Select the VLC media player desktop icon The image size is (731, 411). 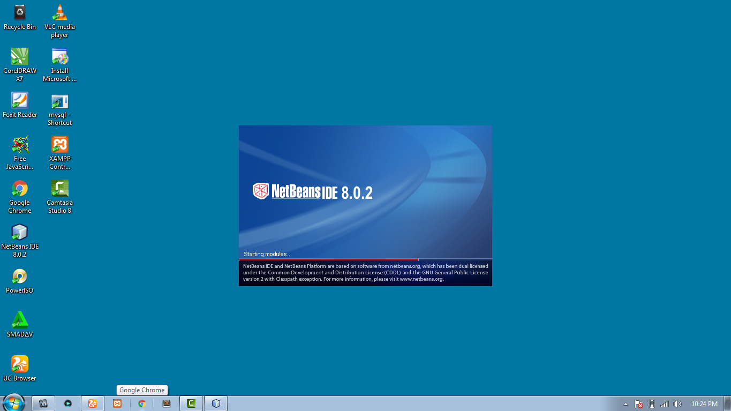(x=59, y=21)
